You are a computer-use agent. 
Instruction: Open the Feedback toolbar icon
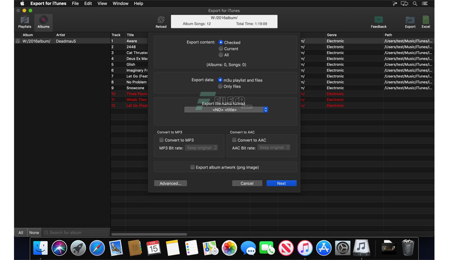coord(379,23)
